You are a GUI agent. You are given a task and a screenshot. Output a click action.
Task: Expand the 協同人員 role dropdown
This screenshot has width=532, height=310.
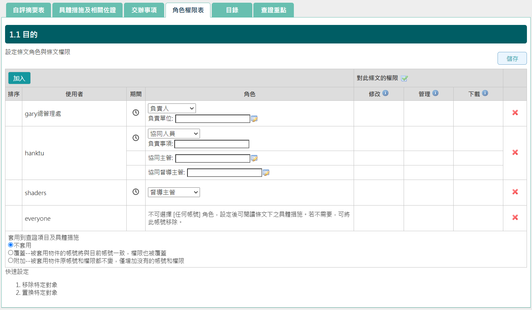click(174, 134)
